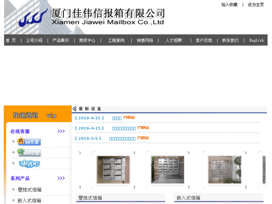Expand 系列产品 with the >>> arrows

click(x=61, y=178)
